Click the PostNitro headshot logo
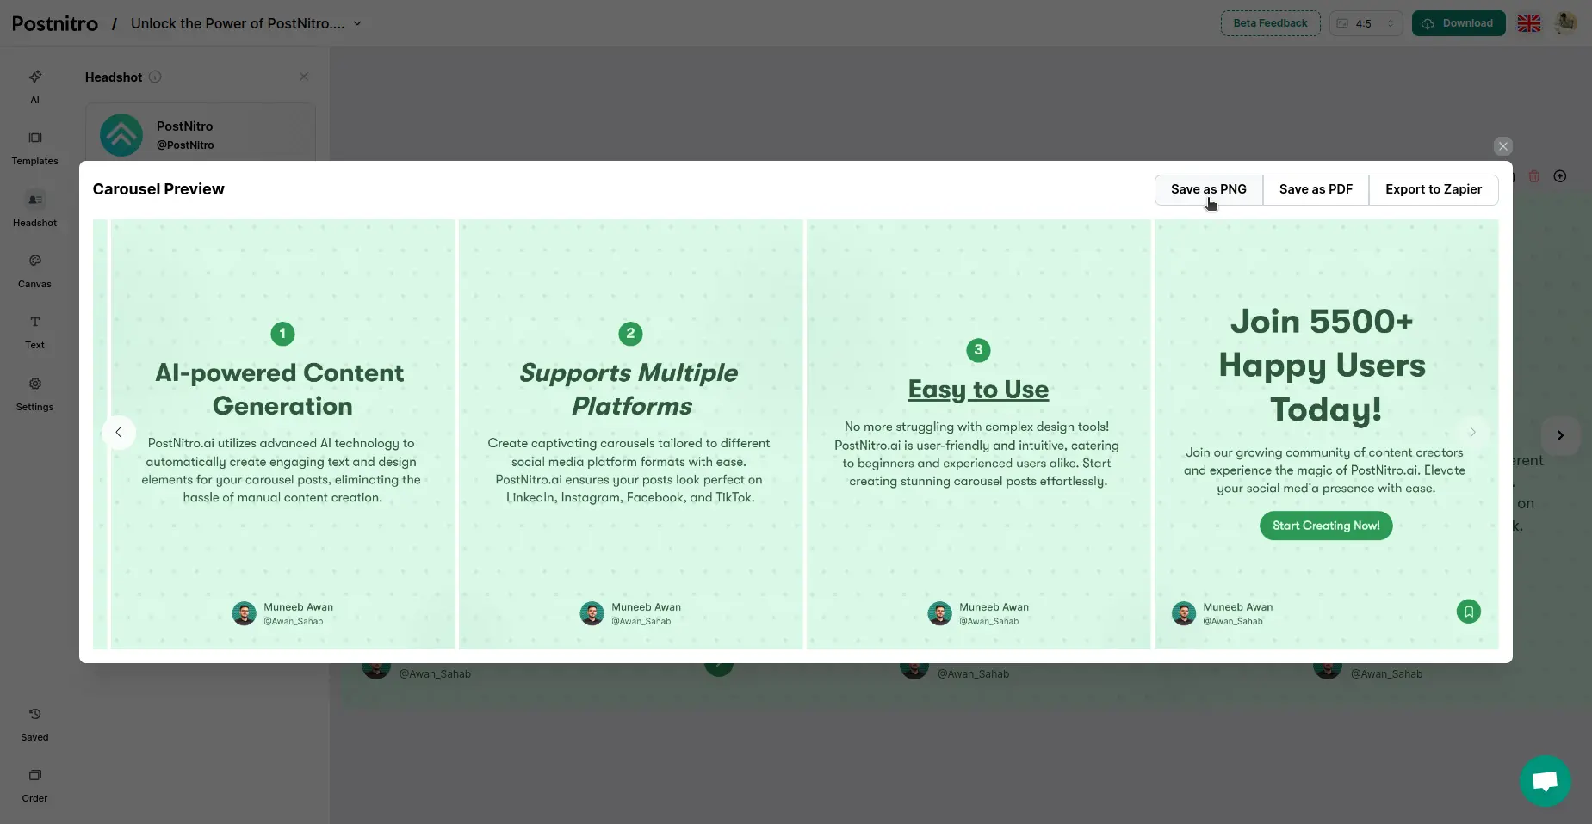 coord(121,135)
